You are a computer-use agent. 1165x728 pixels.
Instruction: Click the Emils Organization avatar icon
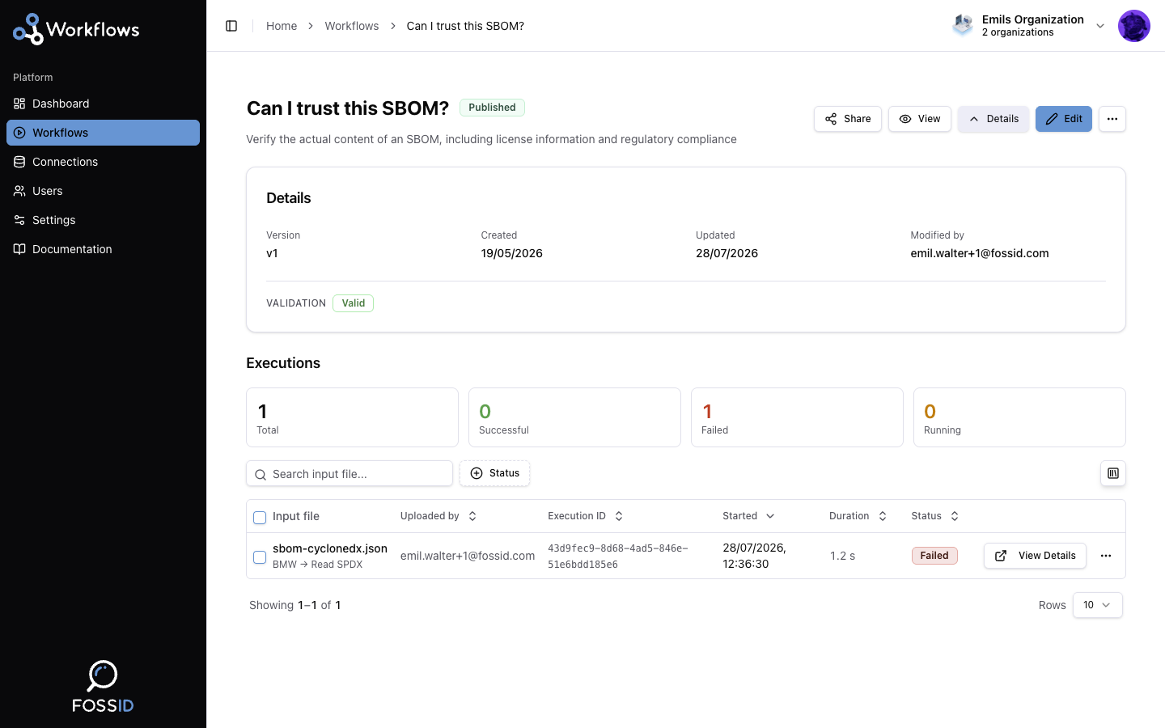963,25
